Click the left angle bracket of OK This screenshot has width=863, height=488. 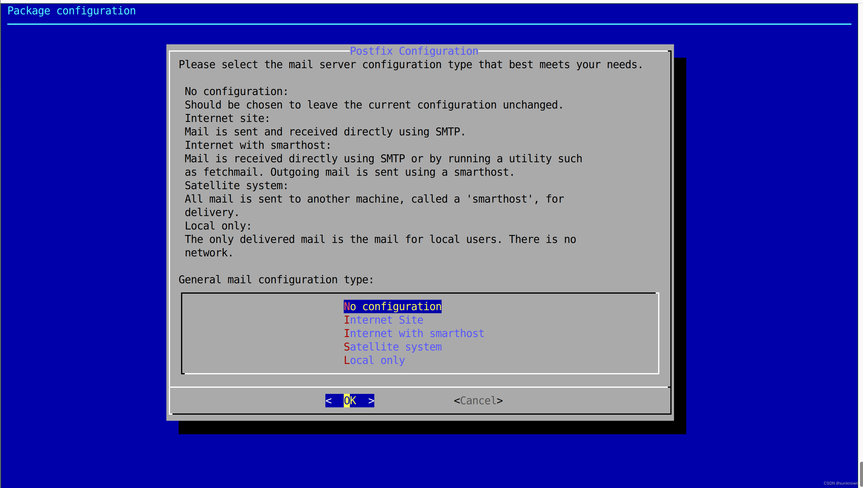point(329,401)
